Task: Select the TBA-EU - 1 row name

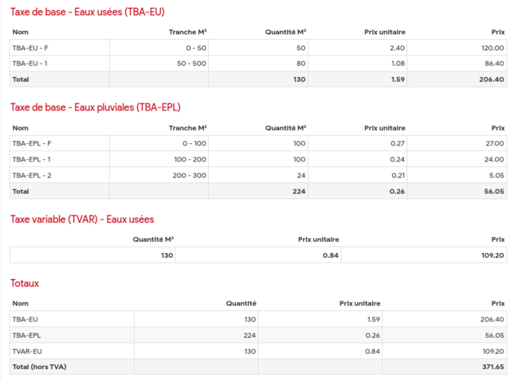Action: 30,64
